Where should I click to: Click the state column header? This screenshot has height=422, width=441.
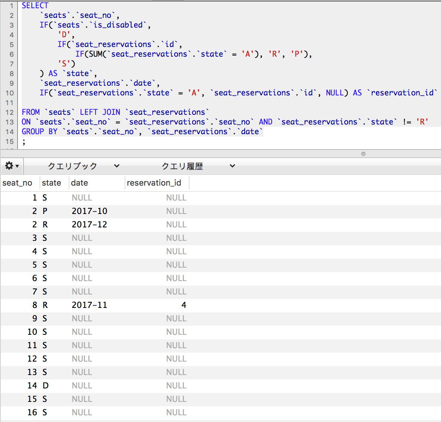[51, 183]
